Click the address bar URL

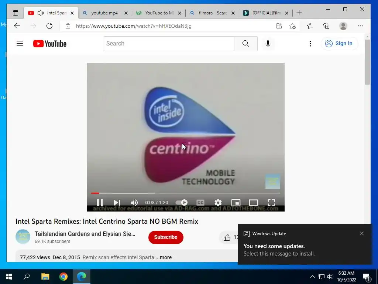(134, 26)
